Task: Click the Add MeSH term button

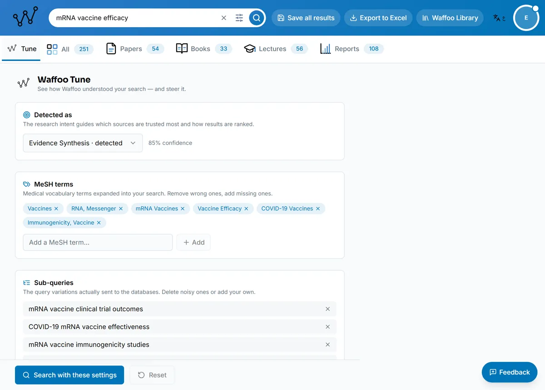Action: pos(193,242)
